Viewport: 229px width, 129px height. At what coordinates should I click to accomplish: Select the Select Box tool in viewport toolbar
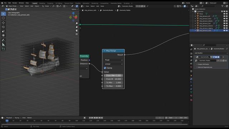pos(4,14)
